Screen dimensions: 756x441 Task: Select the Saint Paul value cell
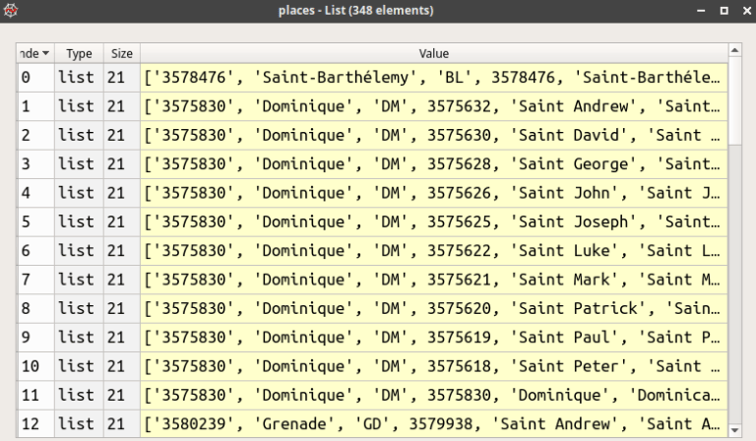point(434,338)
